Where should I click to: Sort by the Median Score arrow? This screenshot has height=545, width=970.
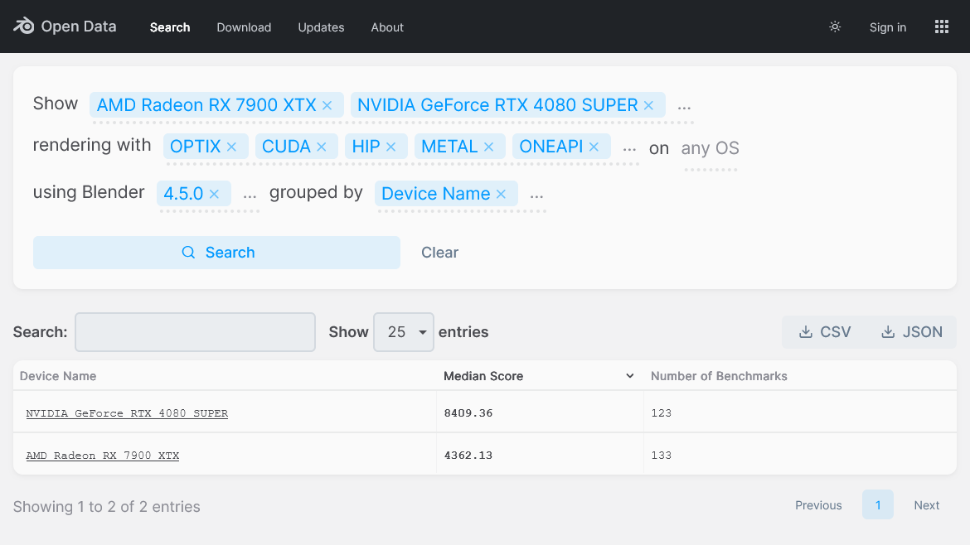[630, 376]
